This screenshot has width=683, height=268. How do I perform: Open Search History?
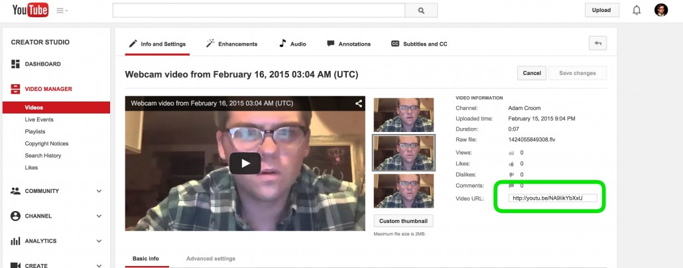tap(42, 156)
